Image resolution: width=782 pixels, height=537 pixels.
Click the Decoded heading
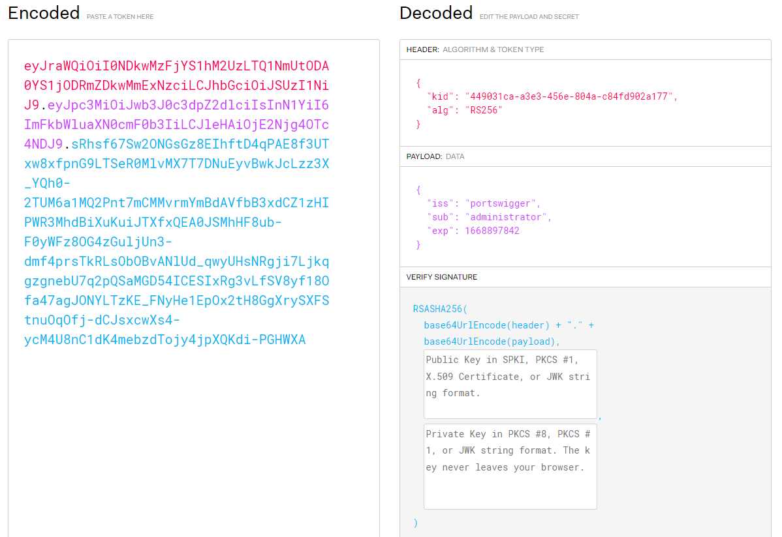tap(435, 13)
